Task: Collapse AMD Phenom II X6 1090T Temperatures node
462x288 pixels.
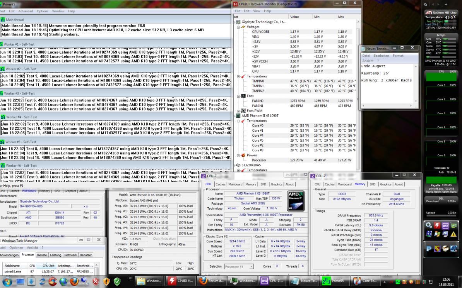Action: 238,120
